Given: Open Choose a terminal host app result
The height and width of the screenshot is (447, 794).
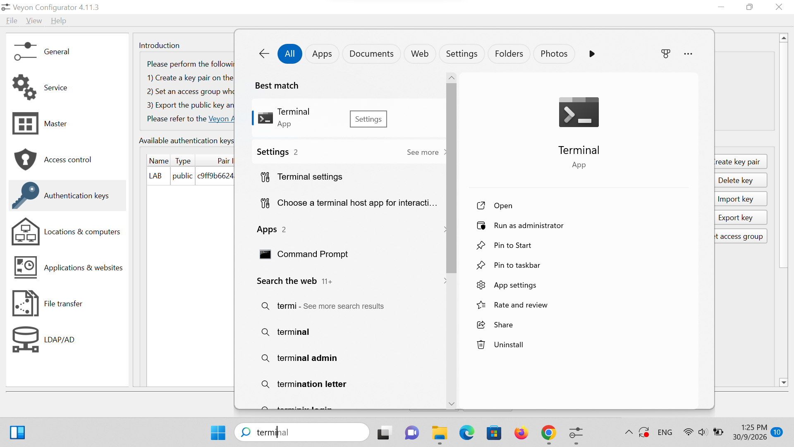Looking at the screenshot, I should point(349,203).
